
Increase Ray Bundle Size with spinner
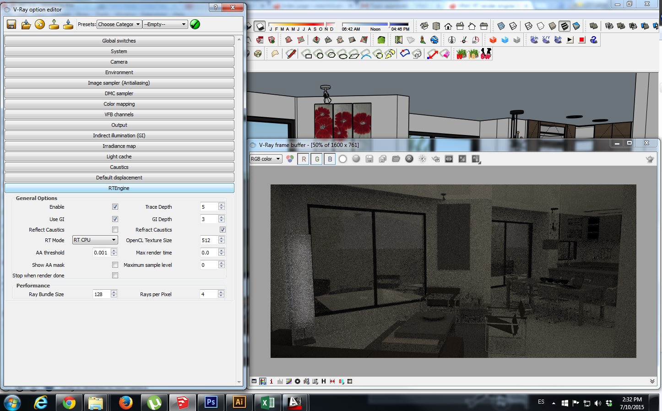coord(114,292)
